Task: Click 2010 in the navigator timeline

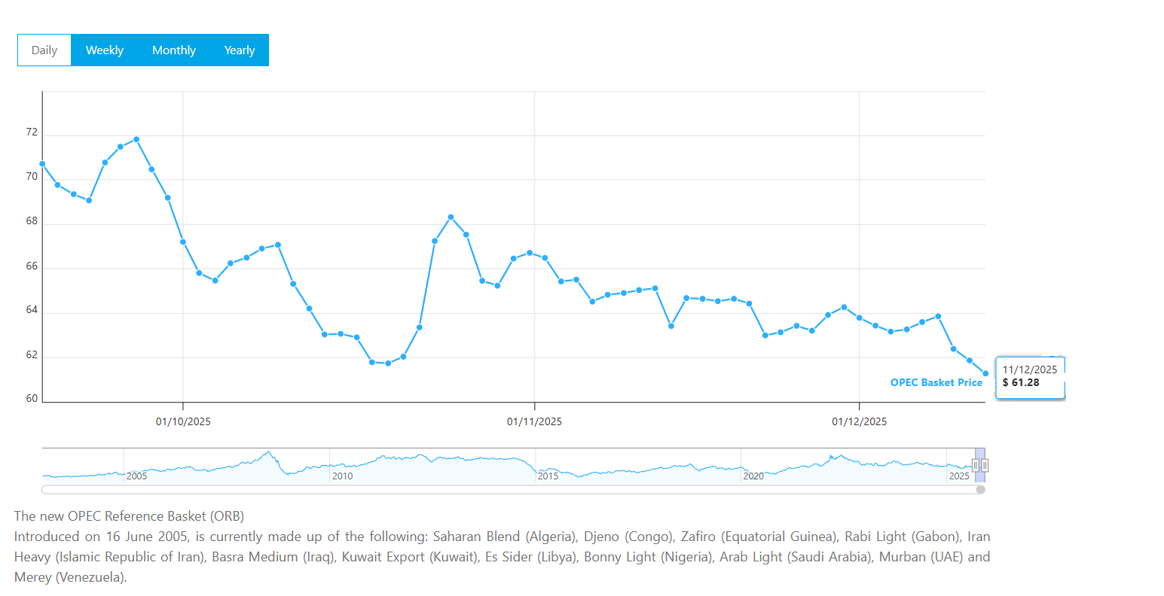Action: pyautogui.click(x=342, y=476)
